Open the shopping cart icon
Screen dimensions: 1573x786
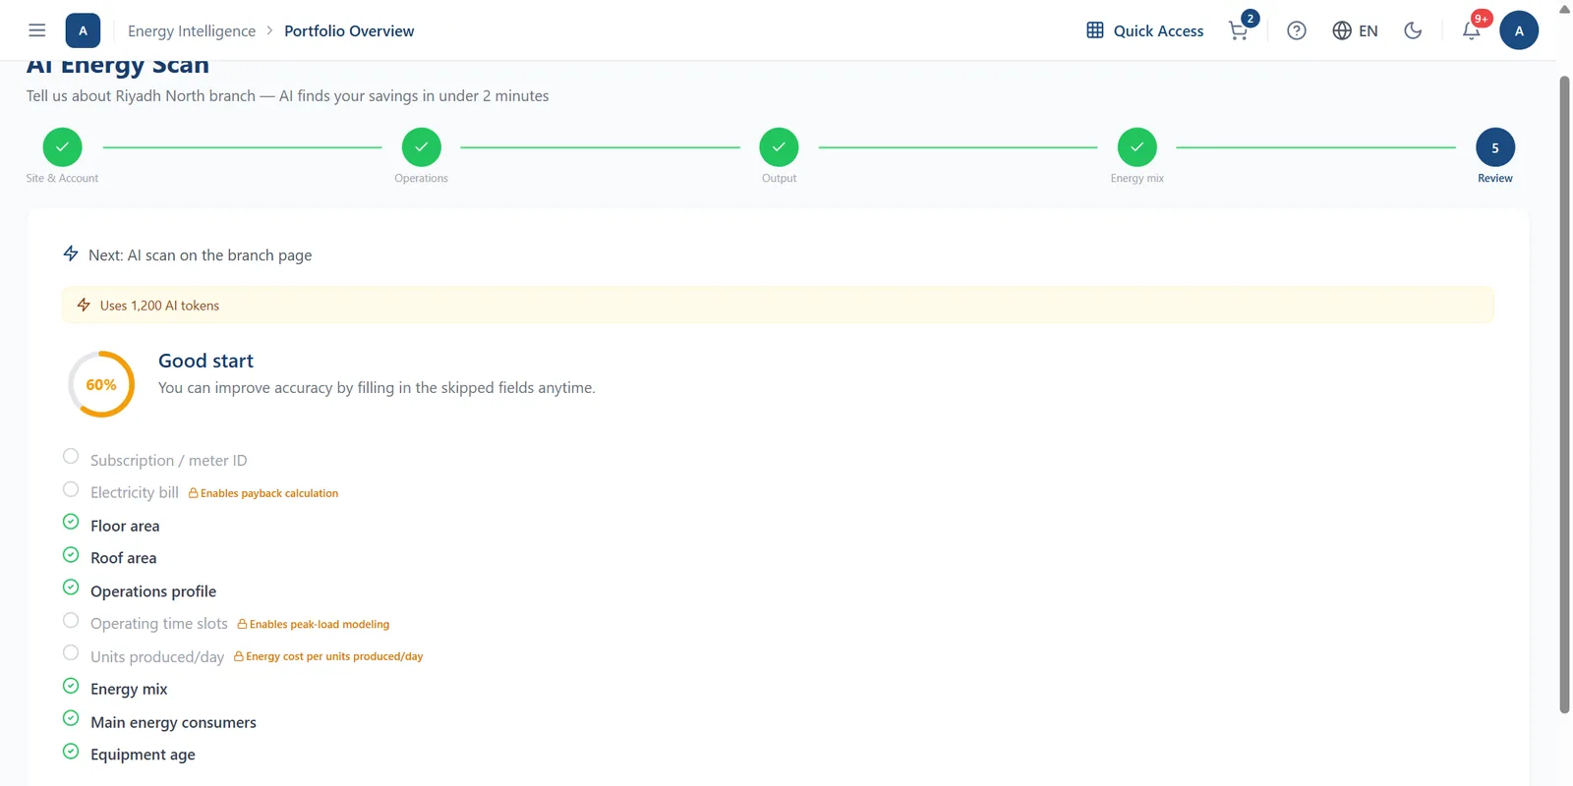1239,30
